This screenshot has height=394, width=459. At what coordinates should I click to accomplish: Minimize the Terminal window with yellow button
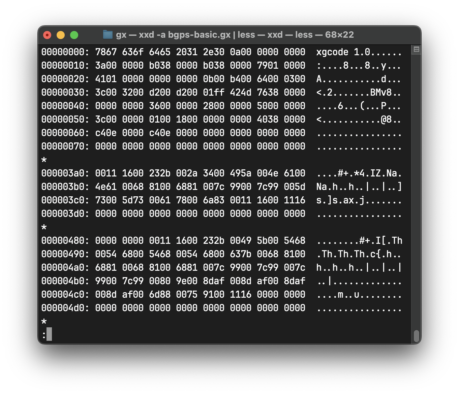(x=60, y=35)
